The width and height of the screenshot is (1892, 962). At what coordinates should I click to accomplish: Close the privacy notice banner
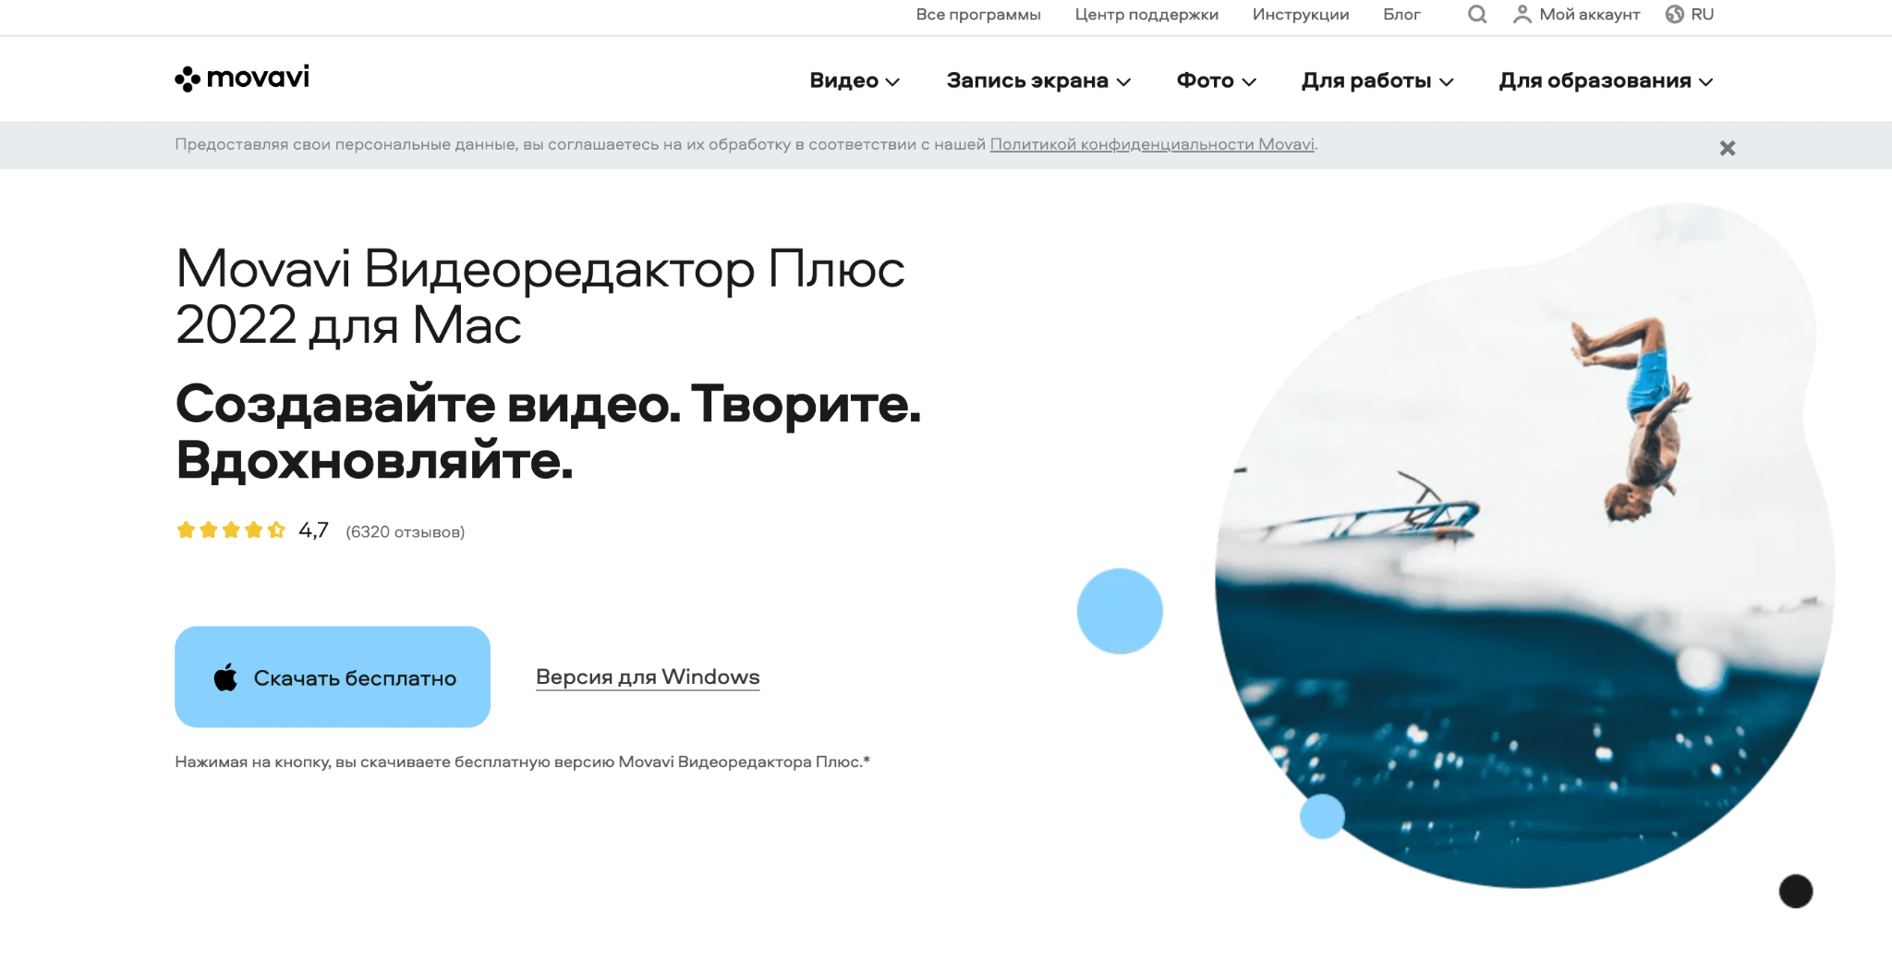click(x=1727, y=148)
